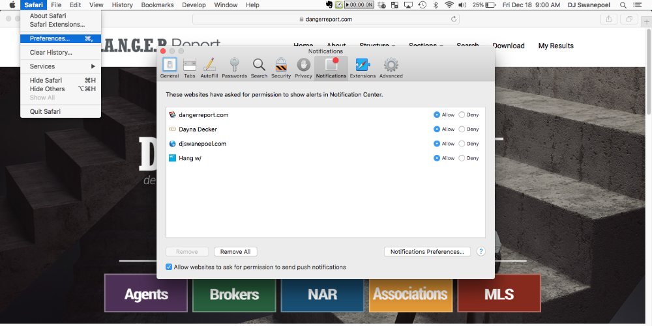Open Notifications Preferences button
Image resolution: width=652 pixels, height=326 pixels.
[427, 252]
